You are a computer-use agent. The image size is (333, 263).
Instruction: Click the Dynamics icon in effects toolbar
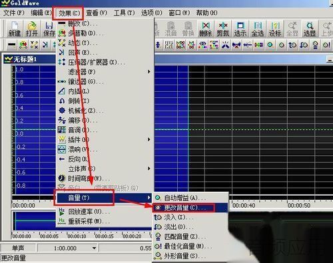pyautogui.click(x=34, y=45)
